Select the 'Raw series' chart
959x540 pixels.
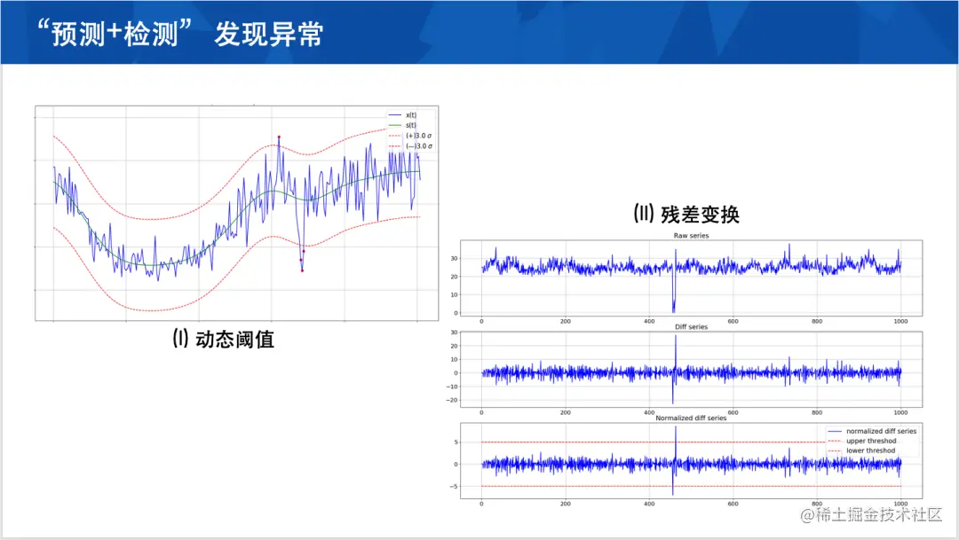tap(691, 278)
